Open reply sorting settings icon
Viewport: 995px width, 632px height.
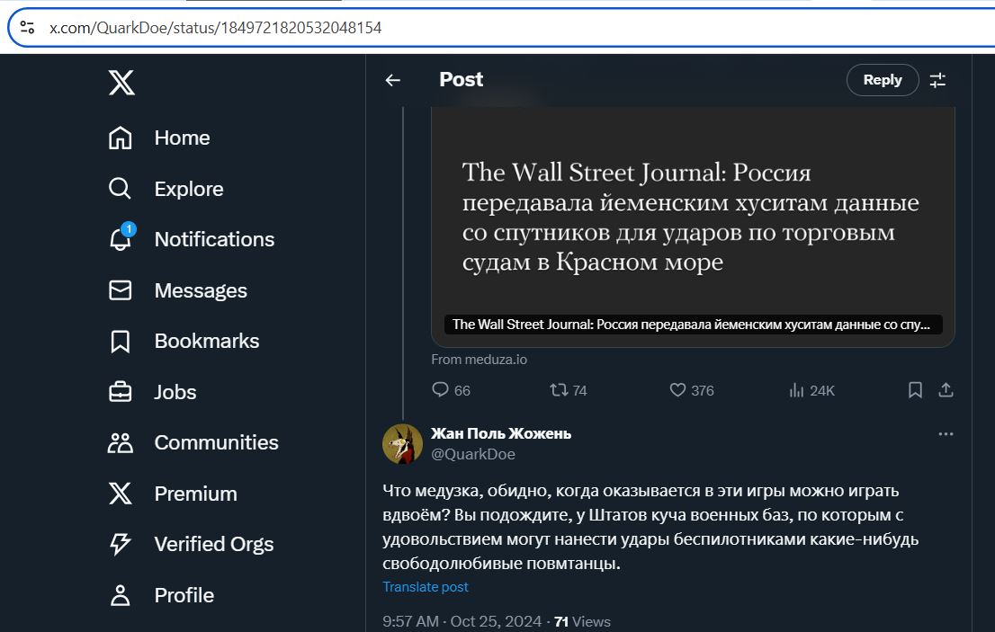[x=938, y=80]
